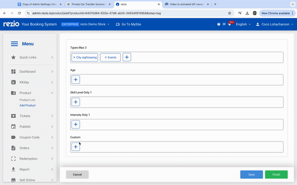Add an Age tag with plus button

click(76, 79)
